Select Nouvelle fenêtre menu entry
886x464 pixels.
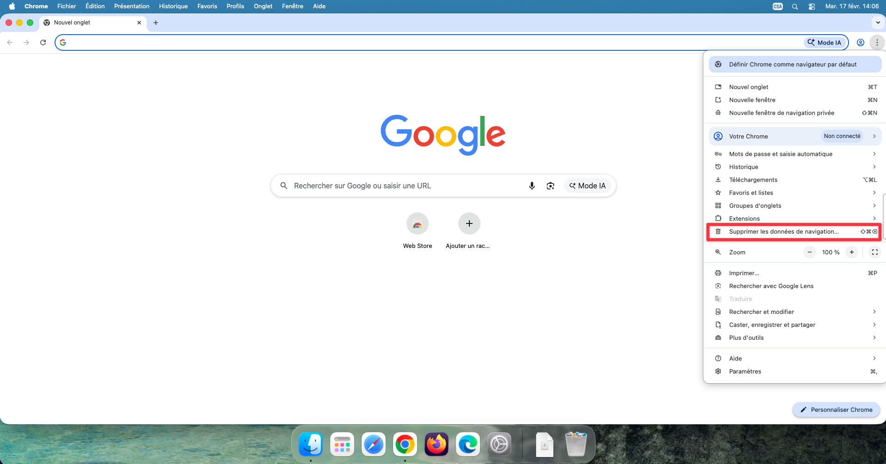pyautogui.click(x=794, y=100)
